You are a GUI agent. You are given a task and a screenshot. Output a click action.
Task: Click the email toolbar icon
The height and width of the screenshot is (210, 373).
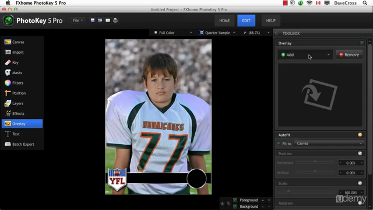click(108, 20)
